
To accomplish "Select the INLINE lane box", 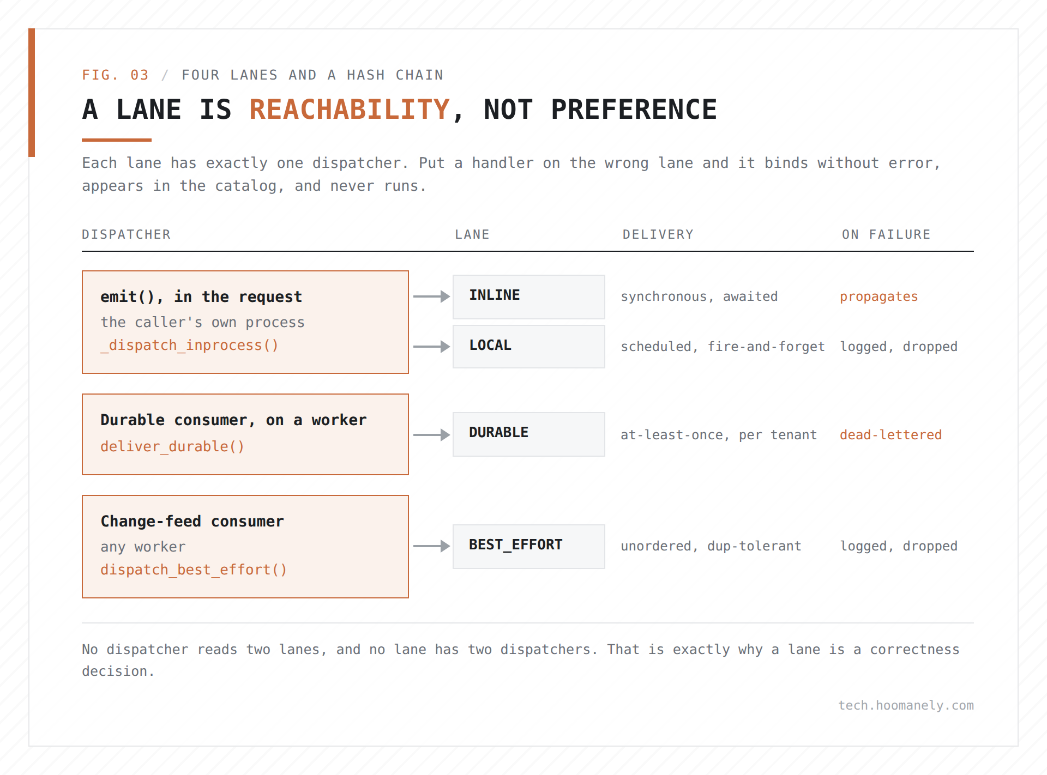I will (529, 297).
